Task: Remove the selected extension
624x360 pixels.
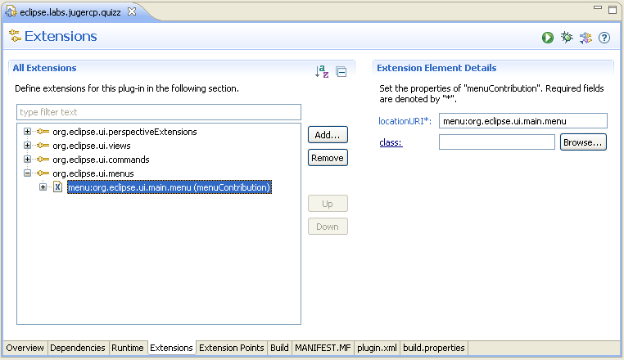Action: tap(327, 157)
